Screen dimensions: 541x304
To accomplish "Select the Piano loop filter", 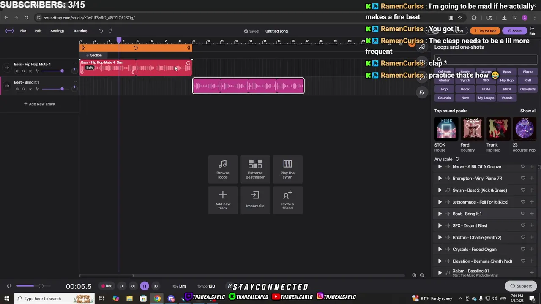I will [x=527, y=72].
